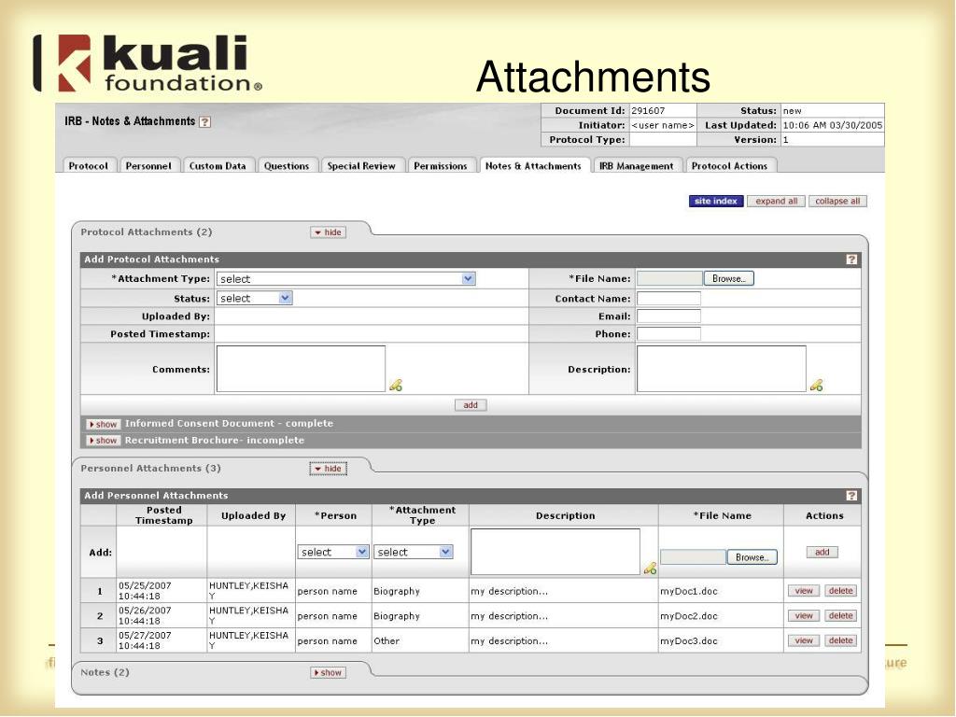Click the Contact Name input field
The height and width of the screenshot is (717, 956).
(668, 299)
